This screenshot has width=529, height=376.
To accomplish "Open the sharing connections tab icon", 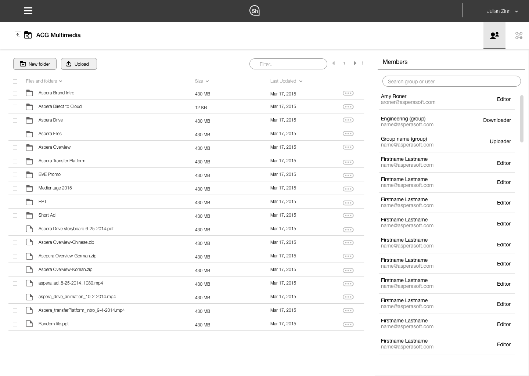I will click(519, 35).
